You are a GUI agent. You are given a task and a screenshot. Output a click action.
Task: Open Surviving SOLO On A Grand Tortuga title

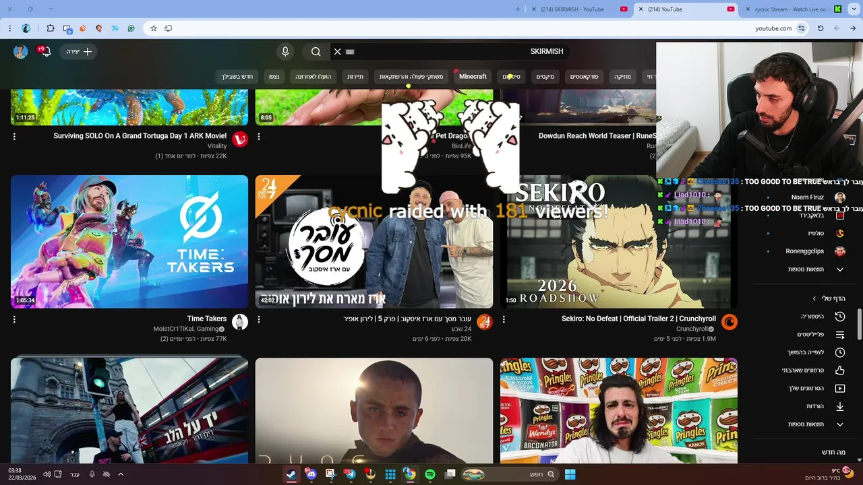coord(140,136)
